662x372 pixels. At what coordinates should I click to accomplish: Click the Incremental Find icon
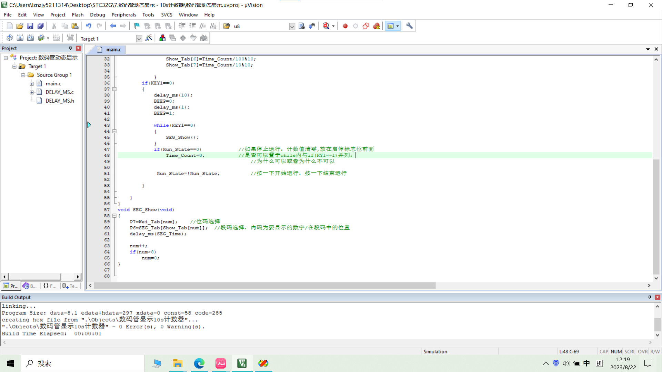pos(312,26)
